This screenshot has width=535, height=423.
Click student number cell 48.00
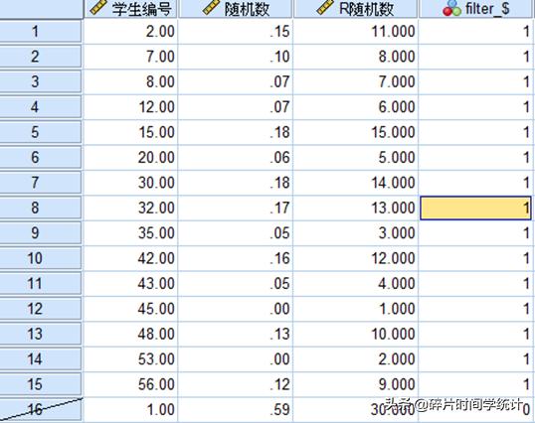pos(130,334)
